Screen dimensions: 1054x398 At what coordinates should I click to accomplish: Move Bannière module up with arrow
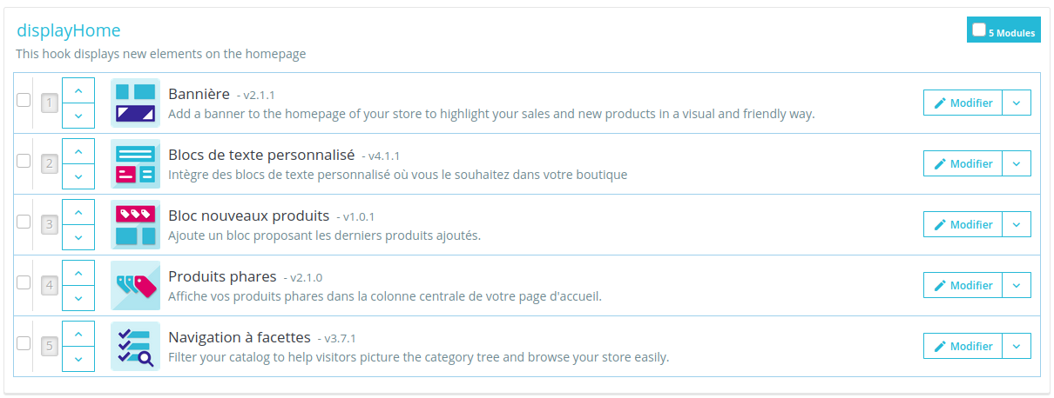[x=78, y=90]
